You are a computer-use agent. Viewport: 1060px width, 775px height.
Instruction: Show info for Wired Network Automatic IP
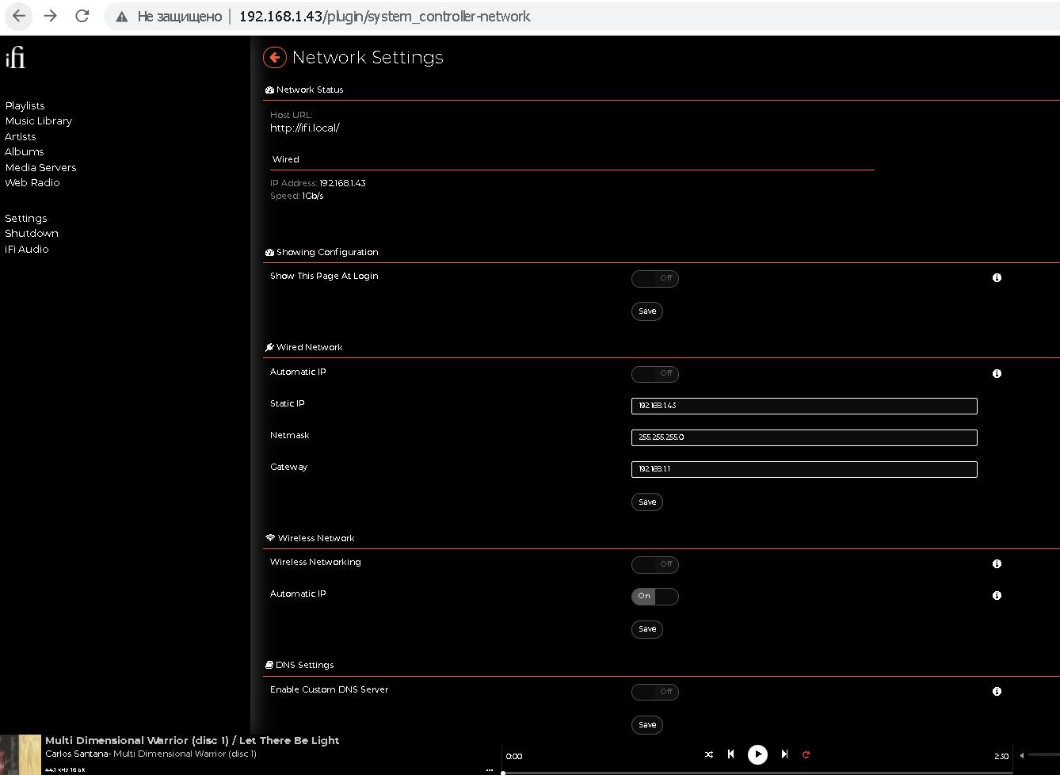(x=997, y=373)
